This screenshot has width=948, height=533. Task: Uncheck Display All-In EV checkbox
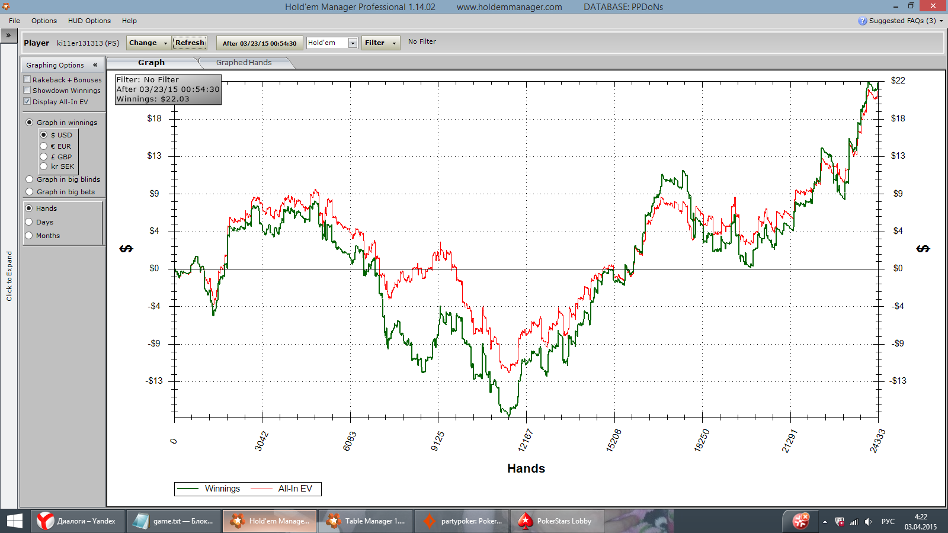click(27, 101)
